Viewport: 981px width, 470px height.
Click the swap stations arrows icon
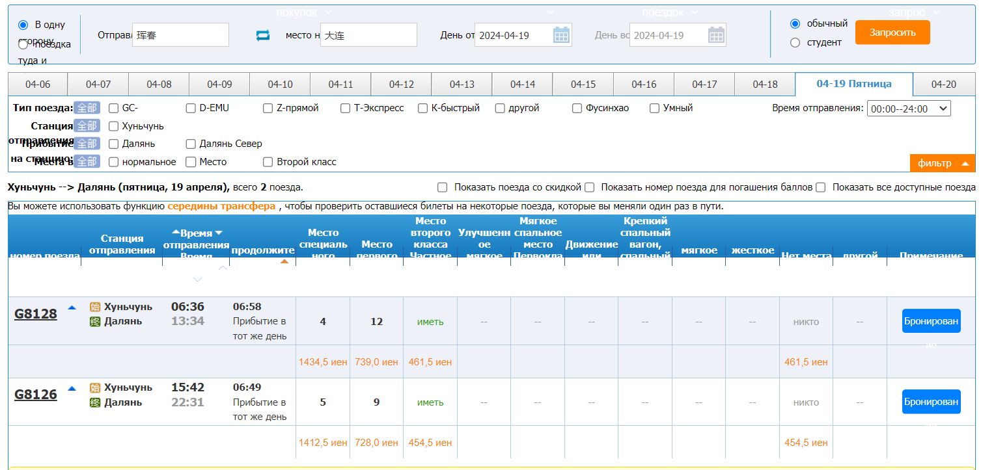click(263, 36)
